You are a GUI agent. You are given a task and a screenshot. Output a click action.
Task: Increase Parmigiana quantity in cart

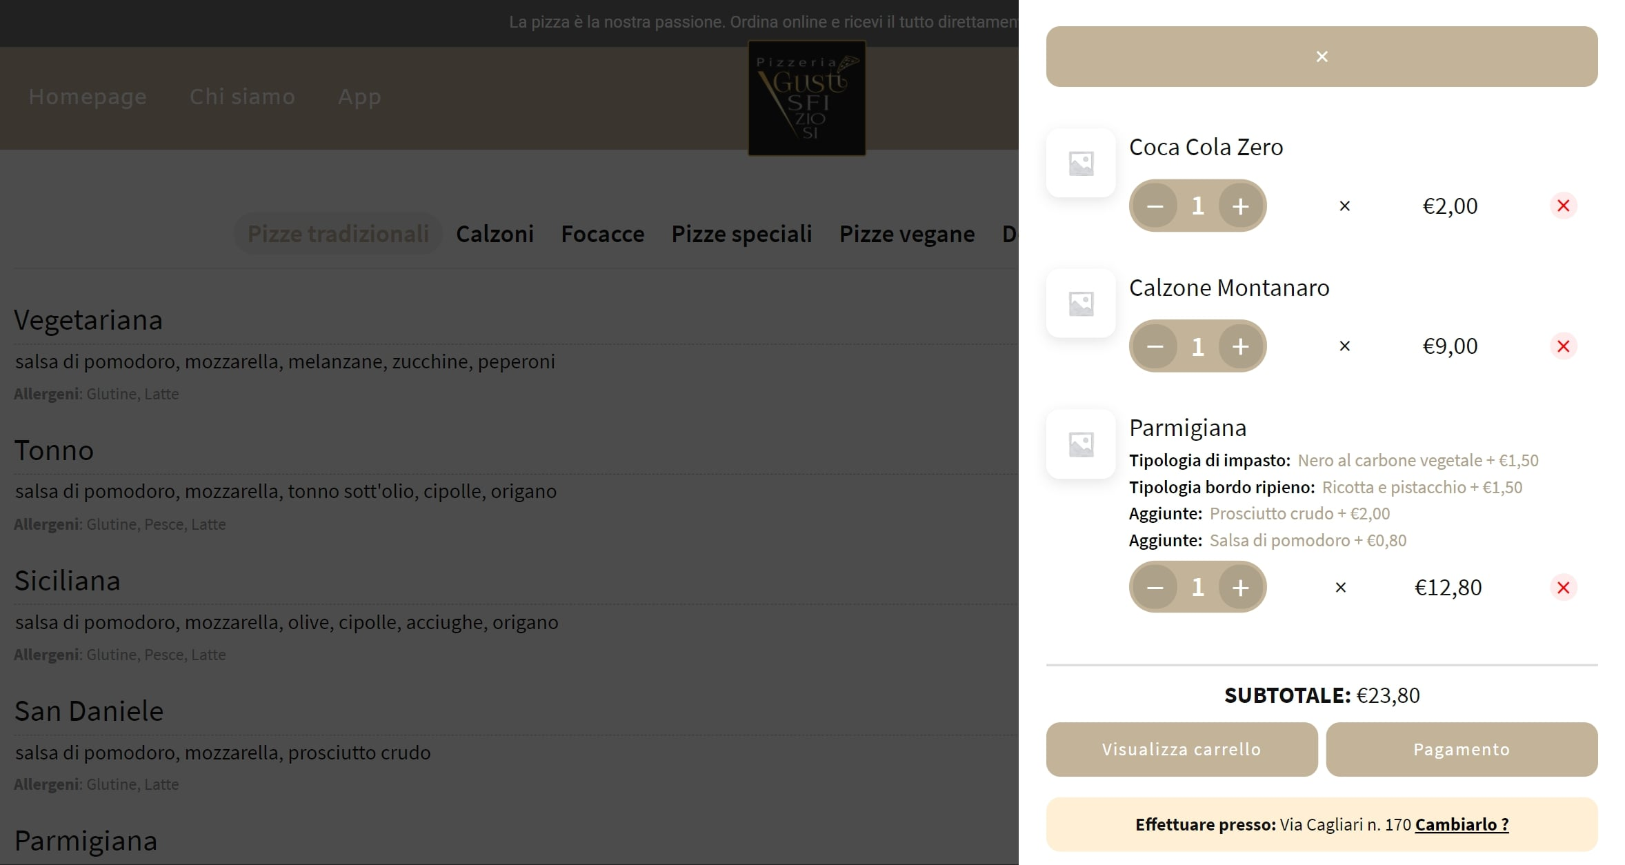coord(1240,587)
